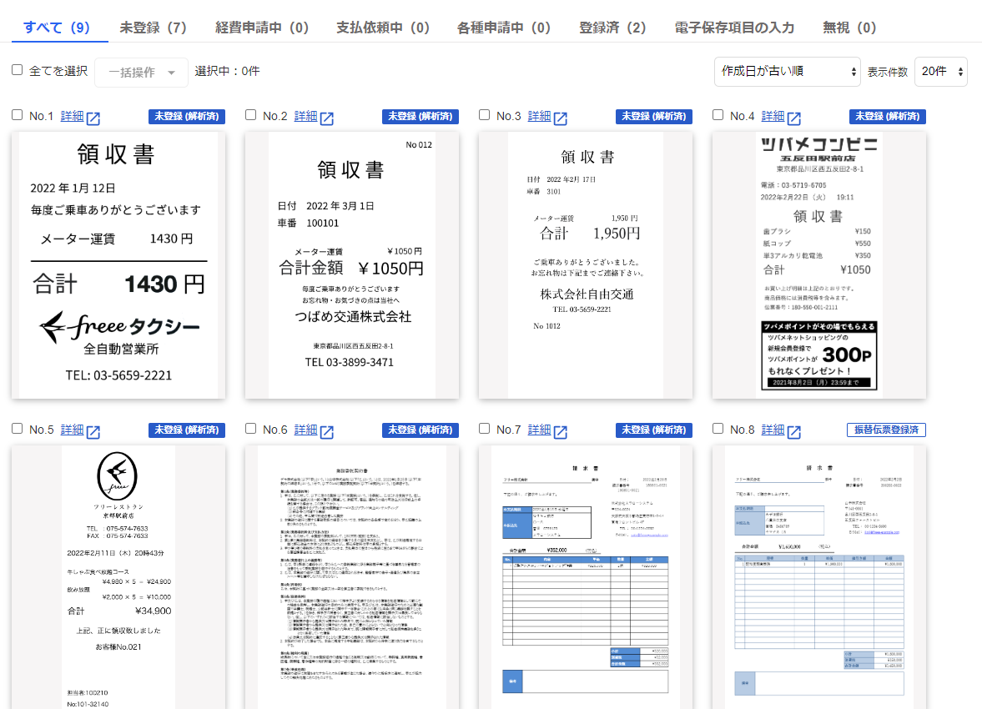Open No.7 detail external link icon
Viewport: 982px width, 709px height.
[561, 431]
